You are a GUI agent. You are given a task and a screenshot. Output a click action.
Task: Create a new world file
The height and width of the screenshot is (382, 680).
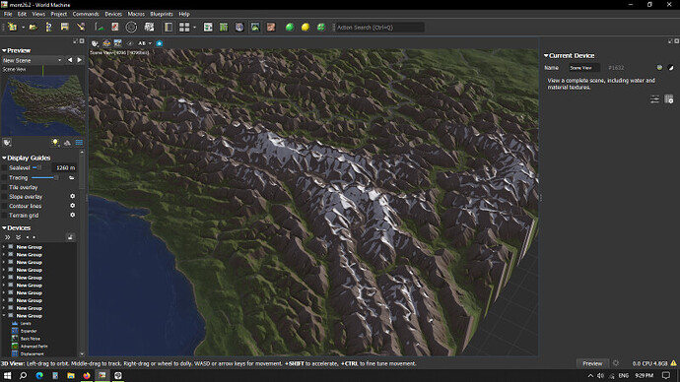[12, 27]
